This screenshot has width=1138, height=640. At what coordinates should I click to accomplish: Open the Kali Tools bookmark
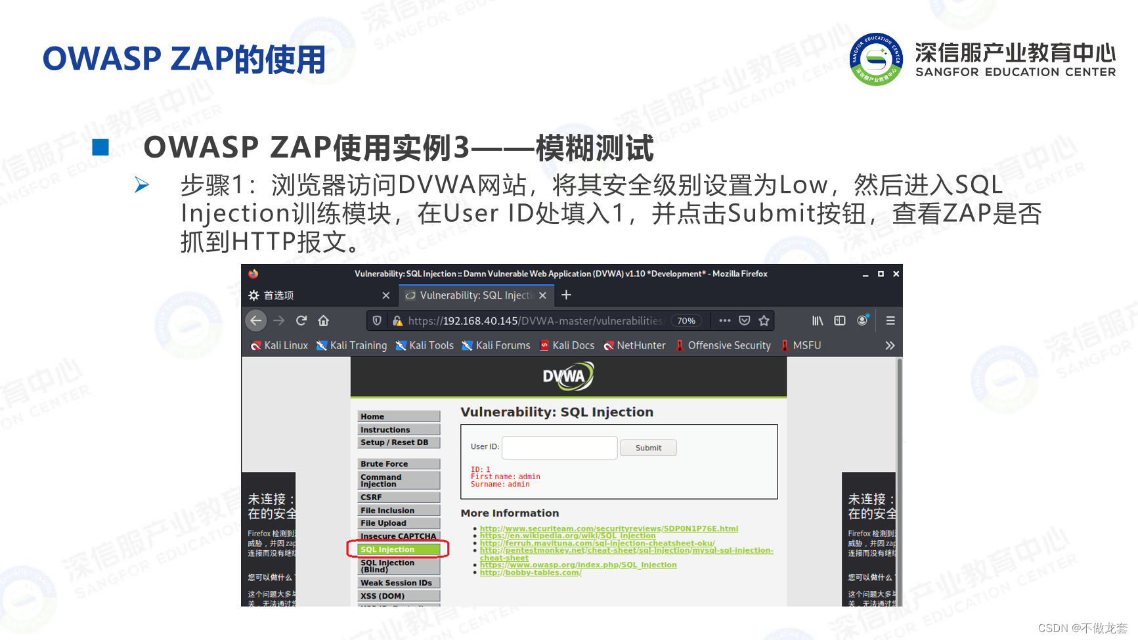pyautogui.click(x=424, y=345)
